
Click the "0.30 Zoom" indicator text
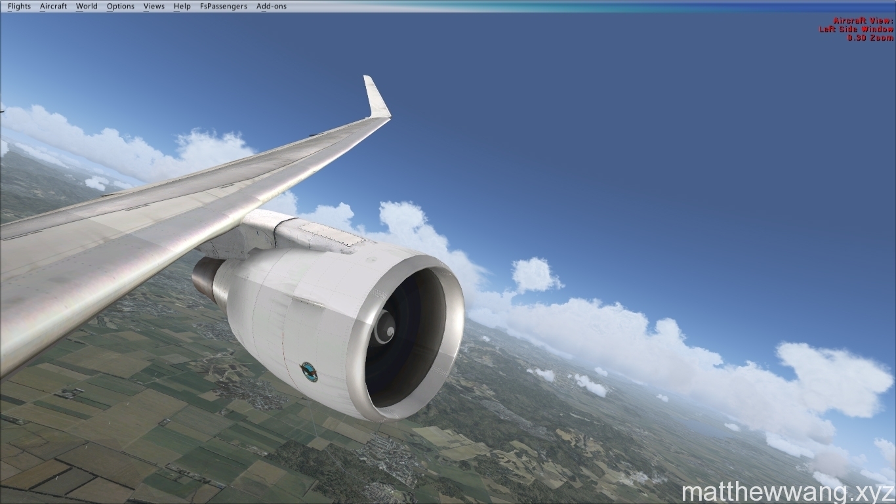point(870,38)
